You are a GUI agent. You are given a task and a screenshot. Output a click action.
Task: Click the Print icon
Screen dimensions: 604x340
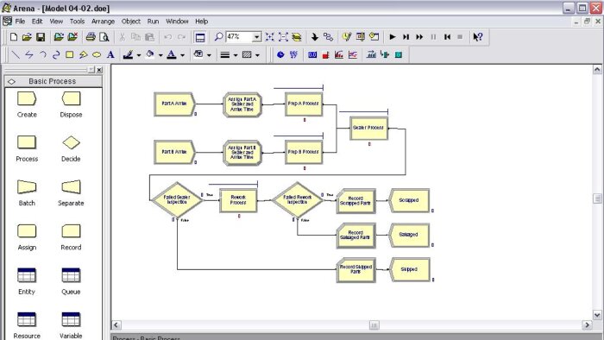[91, 37]
